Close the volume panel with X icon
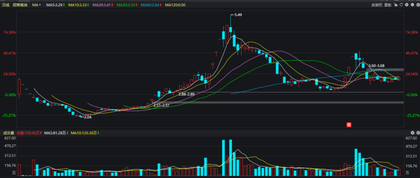The height and width of the screenshot is (178, 420). [x=413, y=133]
